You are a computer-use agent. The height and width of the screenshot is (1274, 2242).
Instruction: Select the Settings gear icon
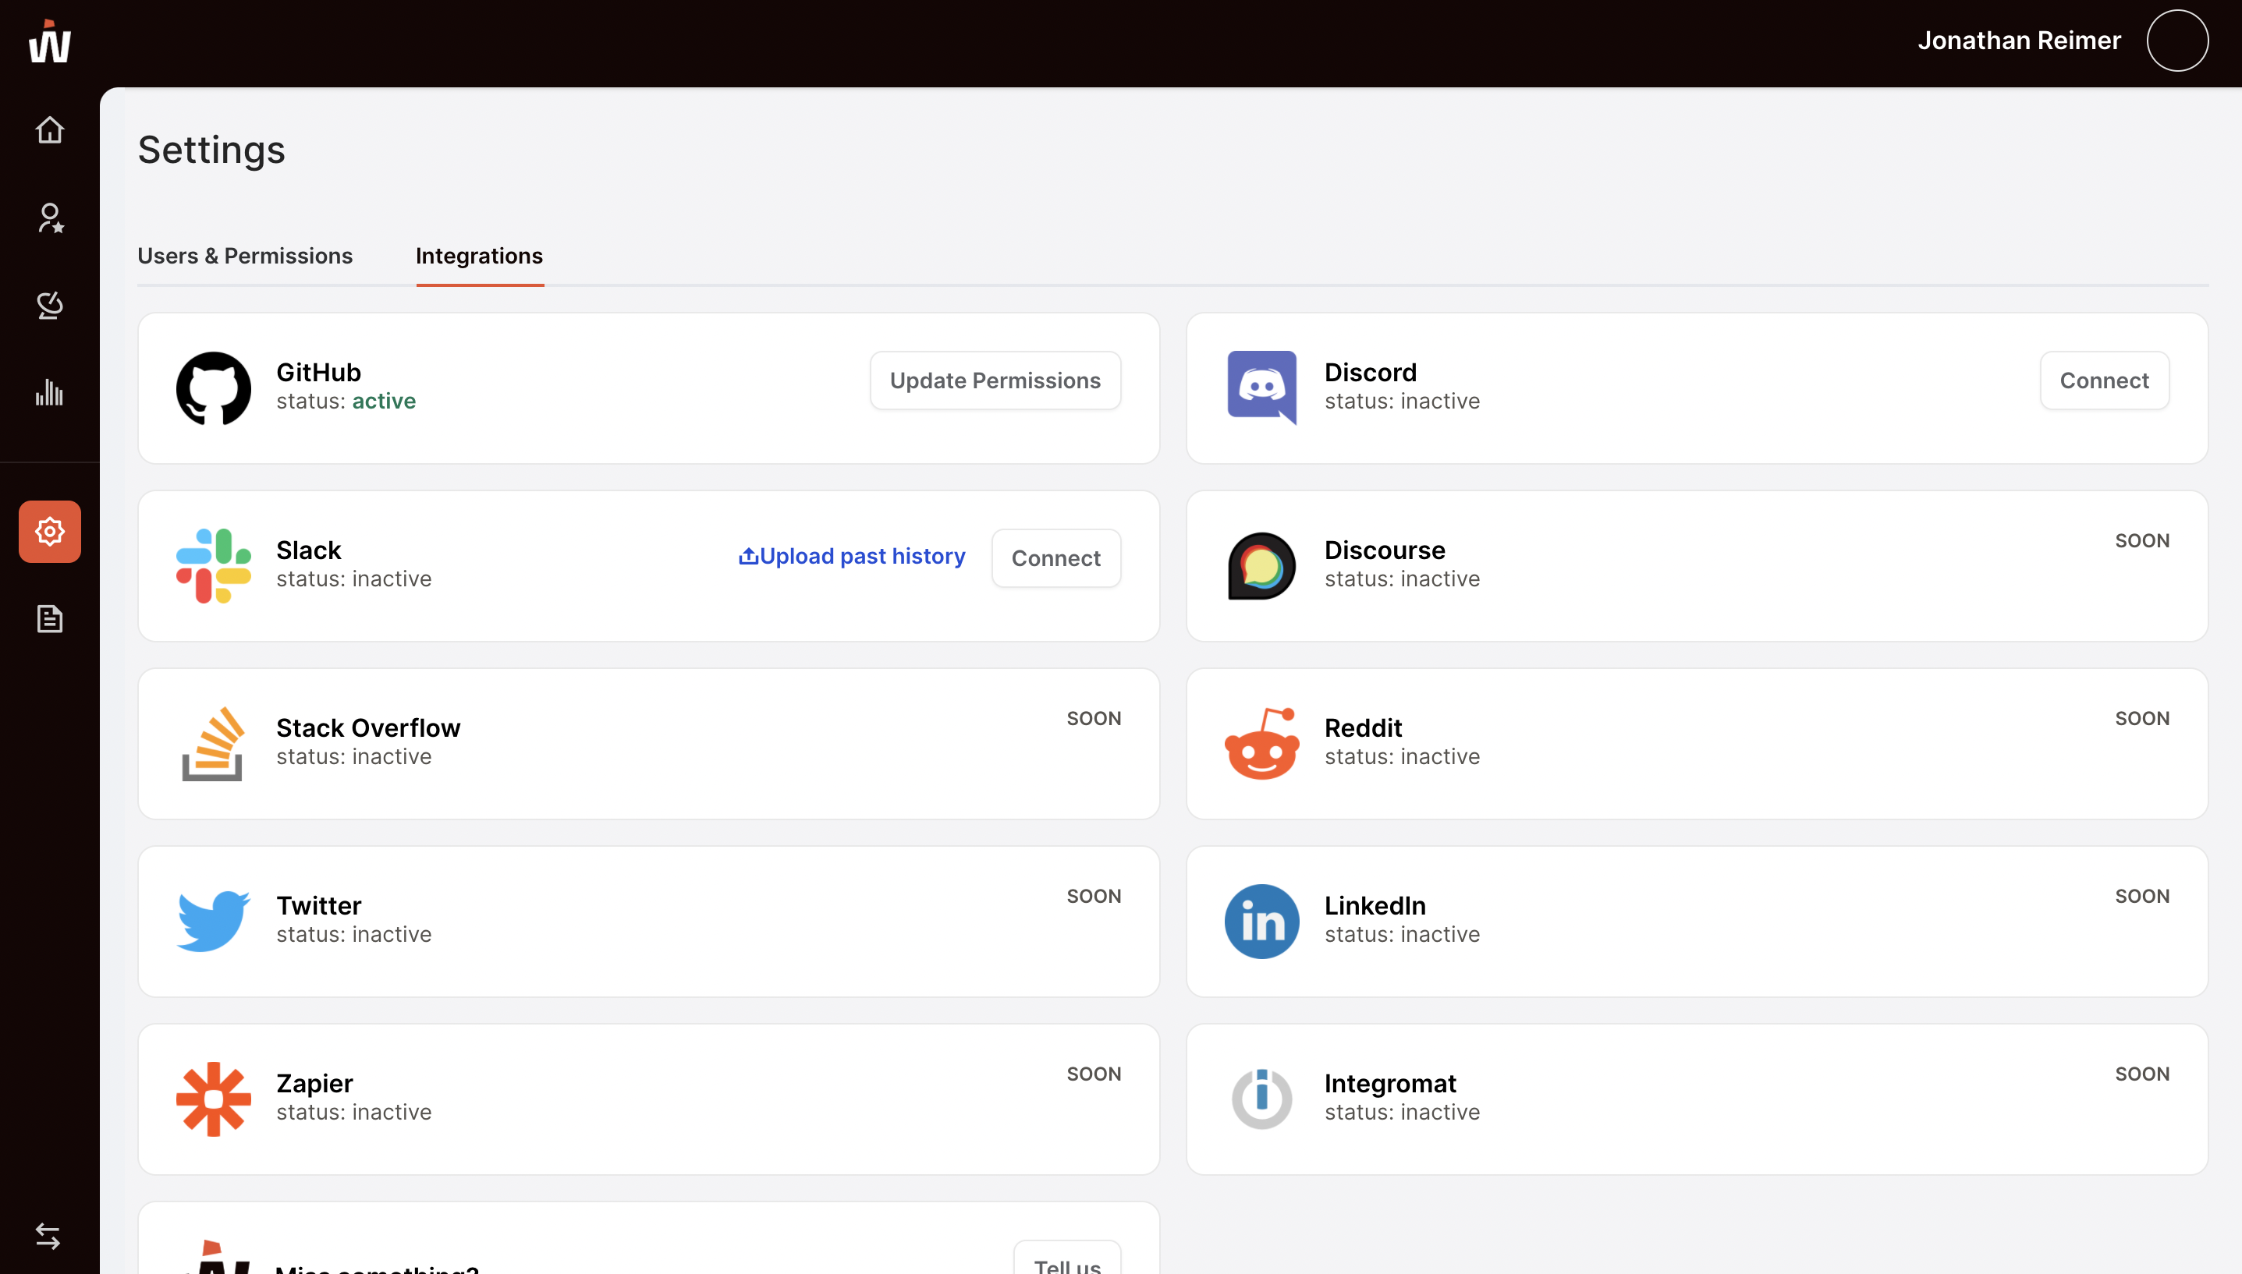[50, 531]
